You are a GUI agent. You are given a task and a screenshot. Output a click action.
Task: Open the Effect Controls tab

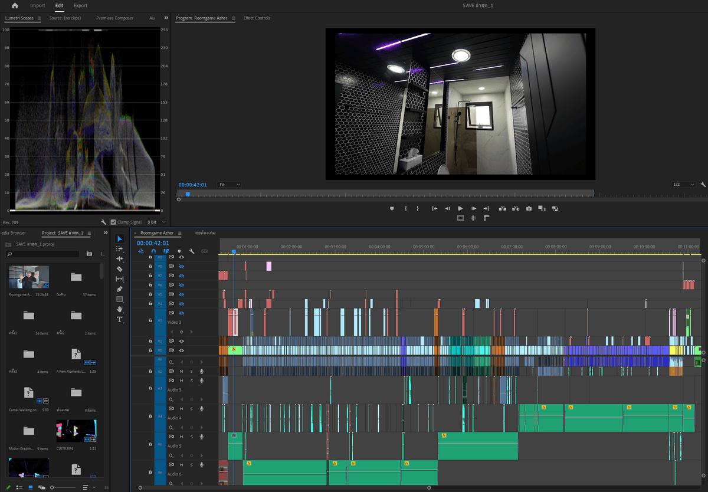tap(257, 18)
